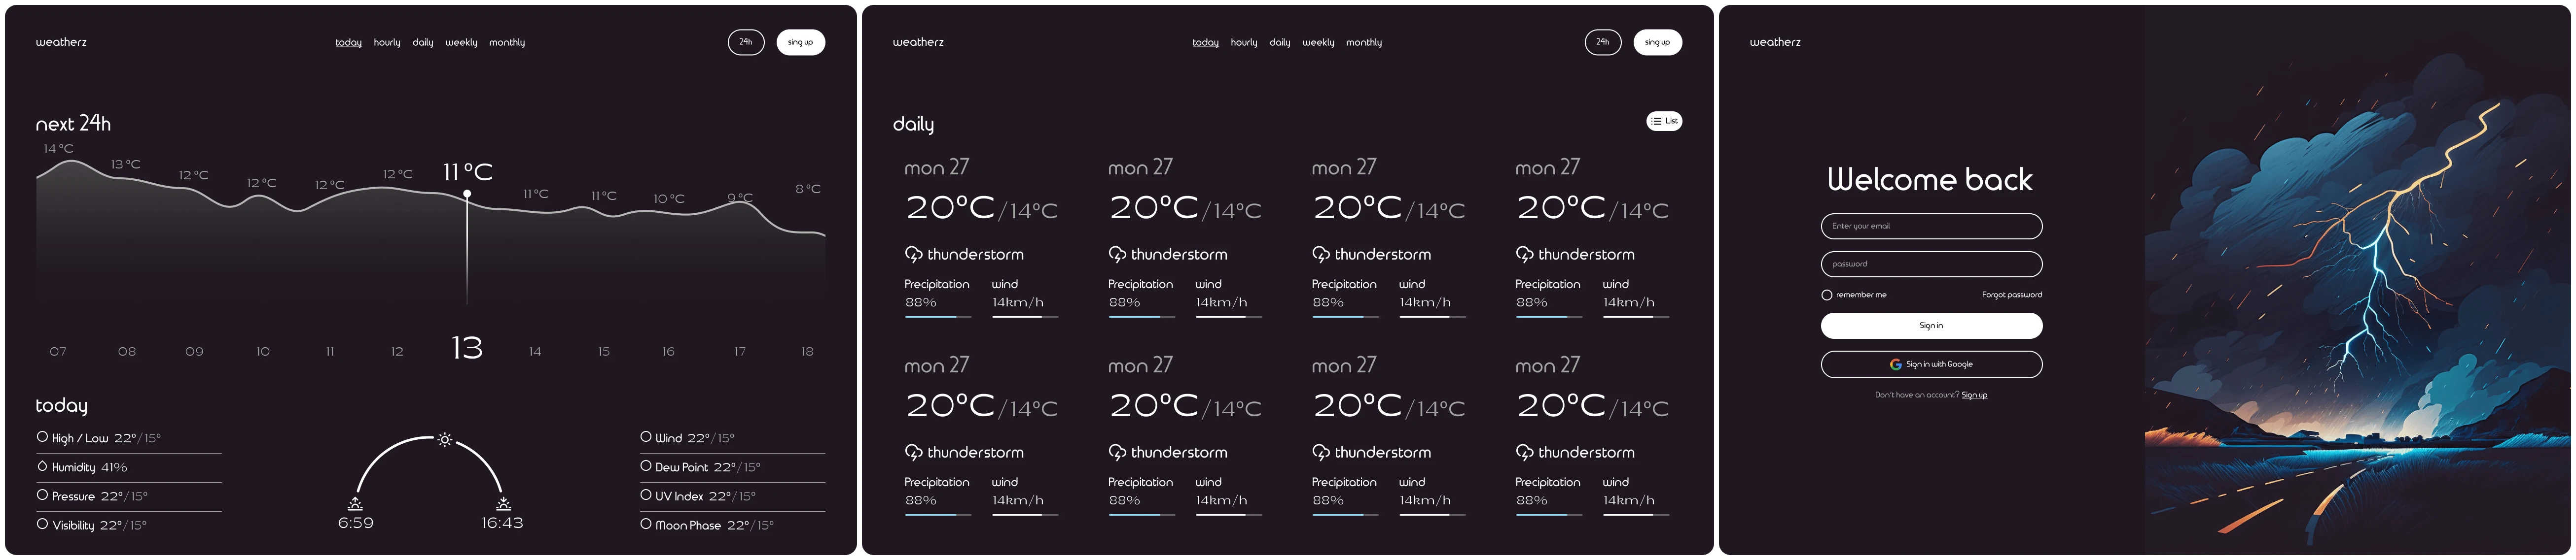Click sing up button on the daily screen
Viewport: 2576px width, 560px height.
1657,42
